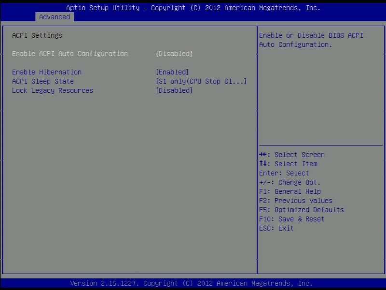The height and width of the screenshot is (290, 386).
Task: Toggle Lock Legacy Resources [Disabled] value
Action: click(x=174, y=90)
